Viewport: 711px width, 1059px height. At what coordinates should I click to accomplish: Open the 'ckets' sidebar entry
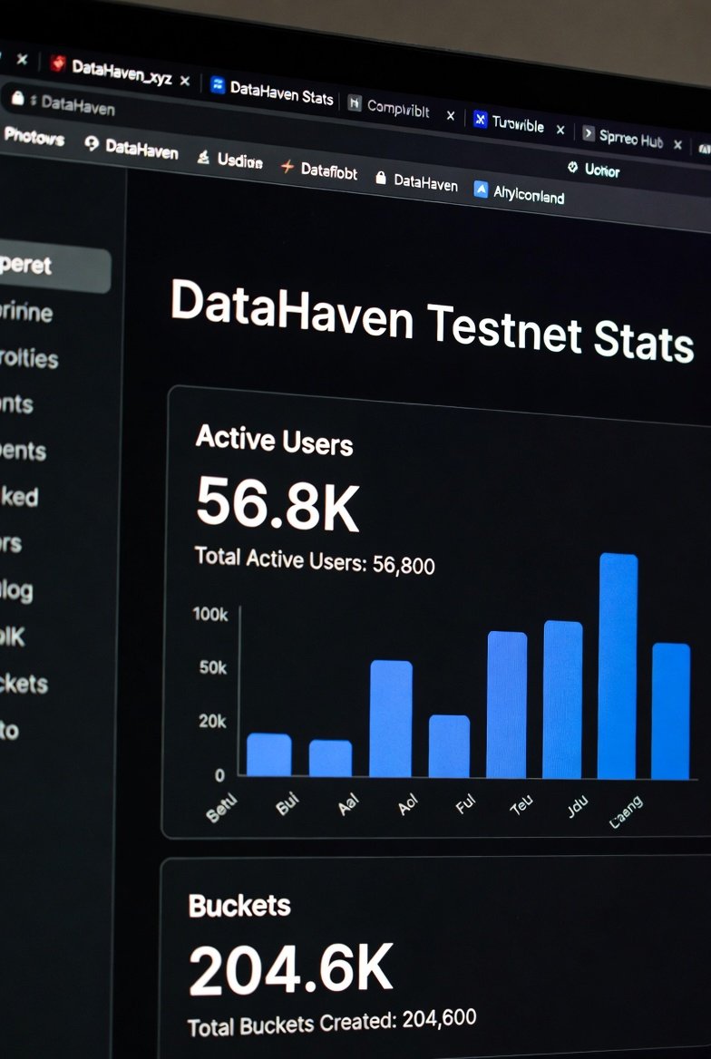click(24, 684)
